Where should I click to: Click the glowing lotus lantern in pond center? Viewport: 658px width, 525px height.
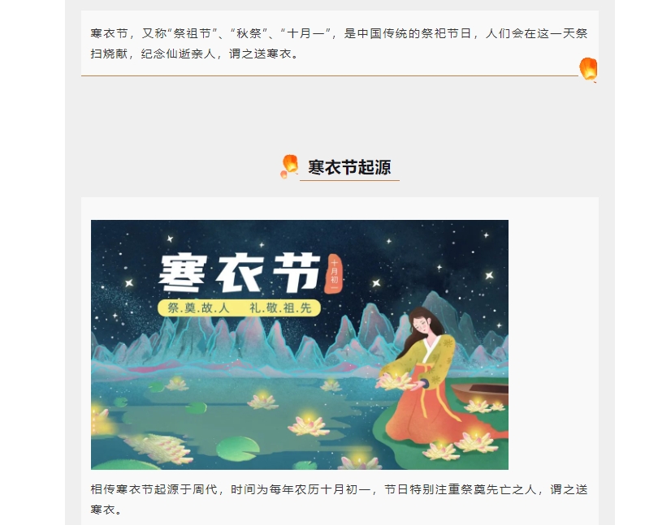tap(309, 424)
